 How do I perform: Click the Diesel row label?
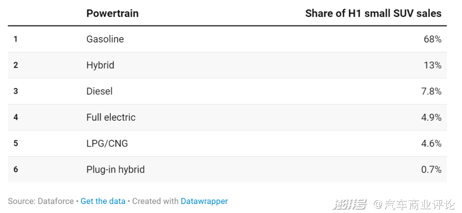click(99, 91)
